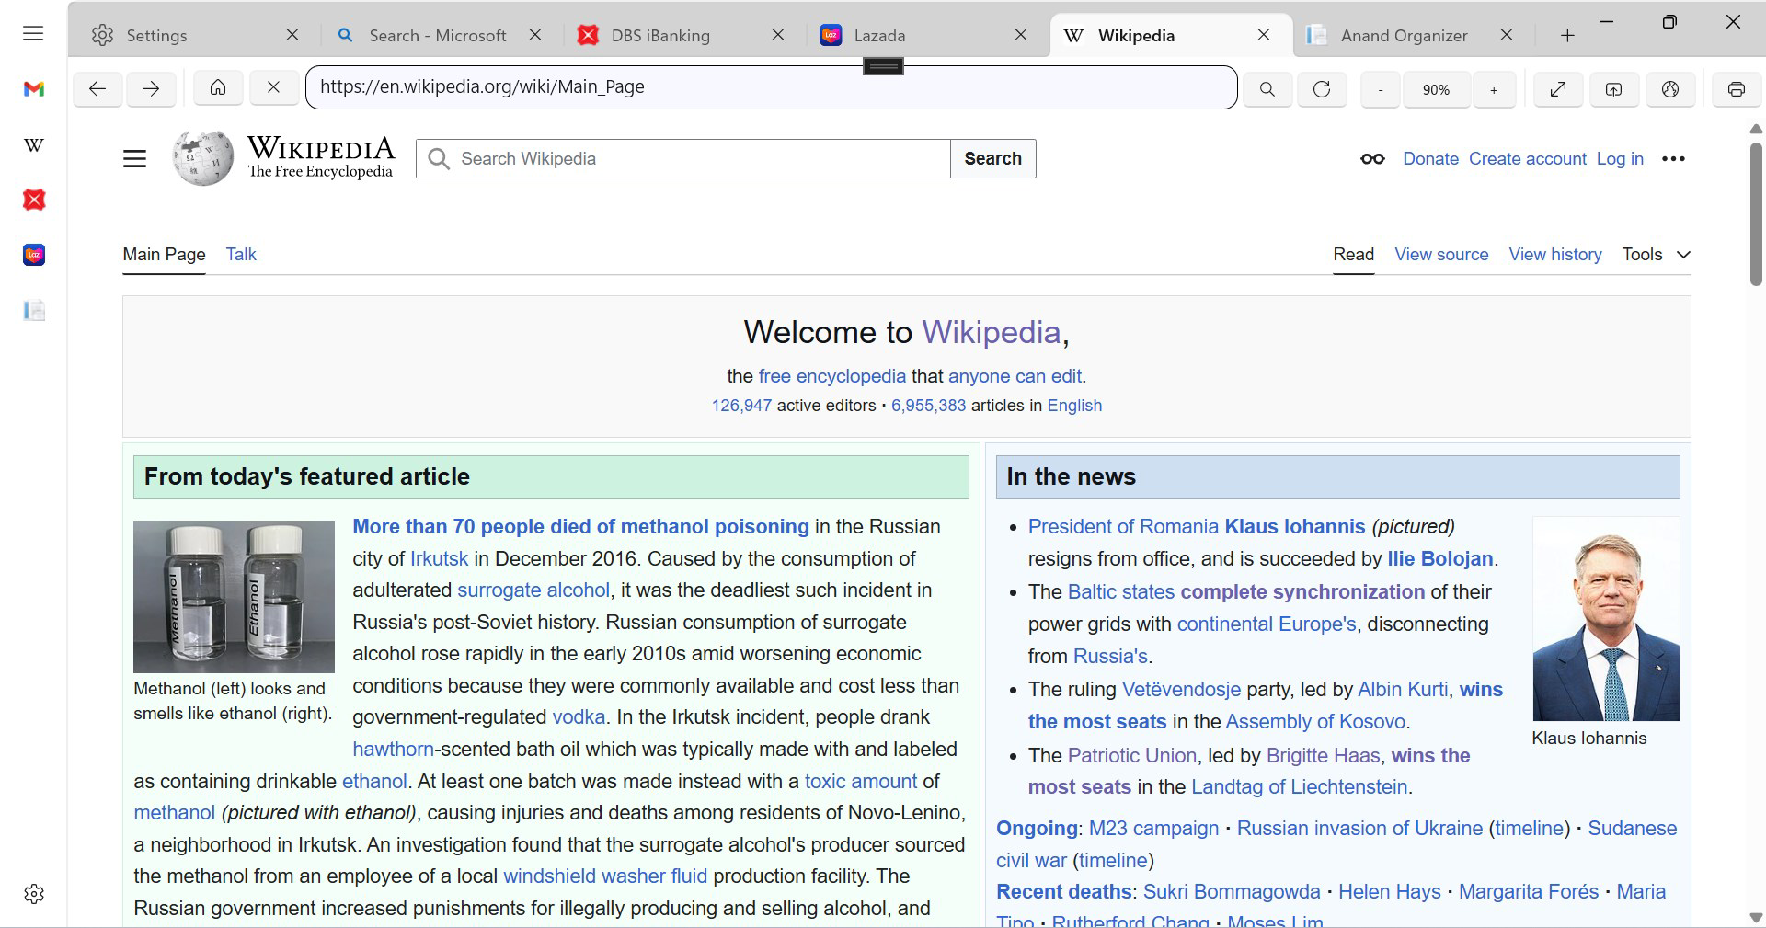Print the page using printer icon
This screenshot has height=928, width=1766.
(1737, 89)
